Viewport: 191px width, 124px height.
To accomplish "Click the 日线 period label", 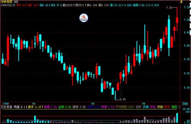I will coord(185,104).
